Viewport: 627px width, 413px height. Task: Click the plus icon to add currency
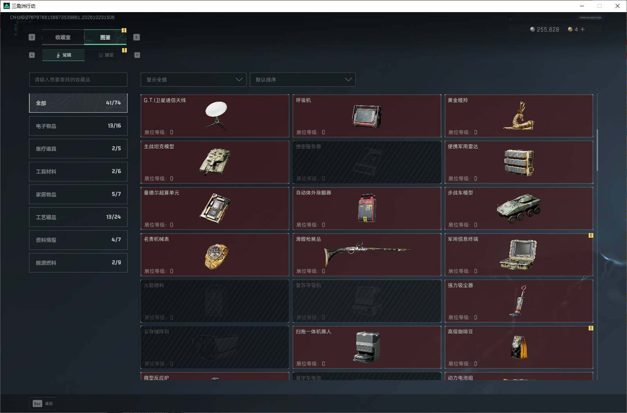[582, 29]
